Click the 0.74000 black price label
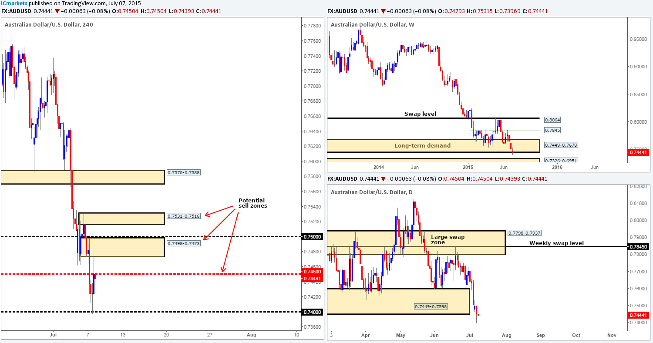Image resolution: width=653 pixels, height=343 pixels. [312, 312]
